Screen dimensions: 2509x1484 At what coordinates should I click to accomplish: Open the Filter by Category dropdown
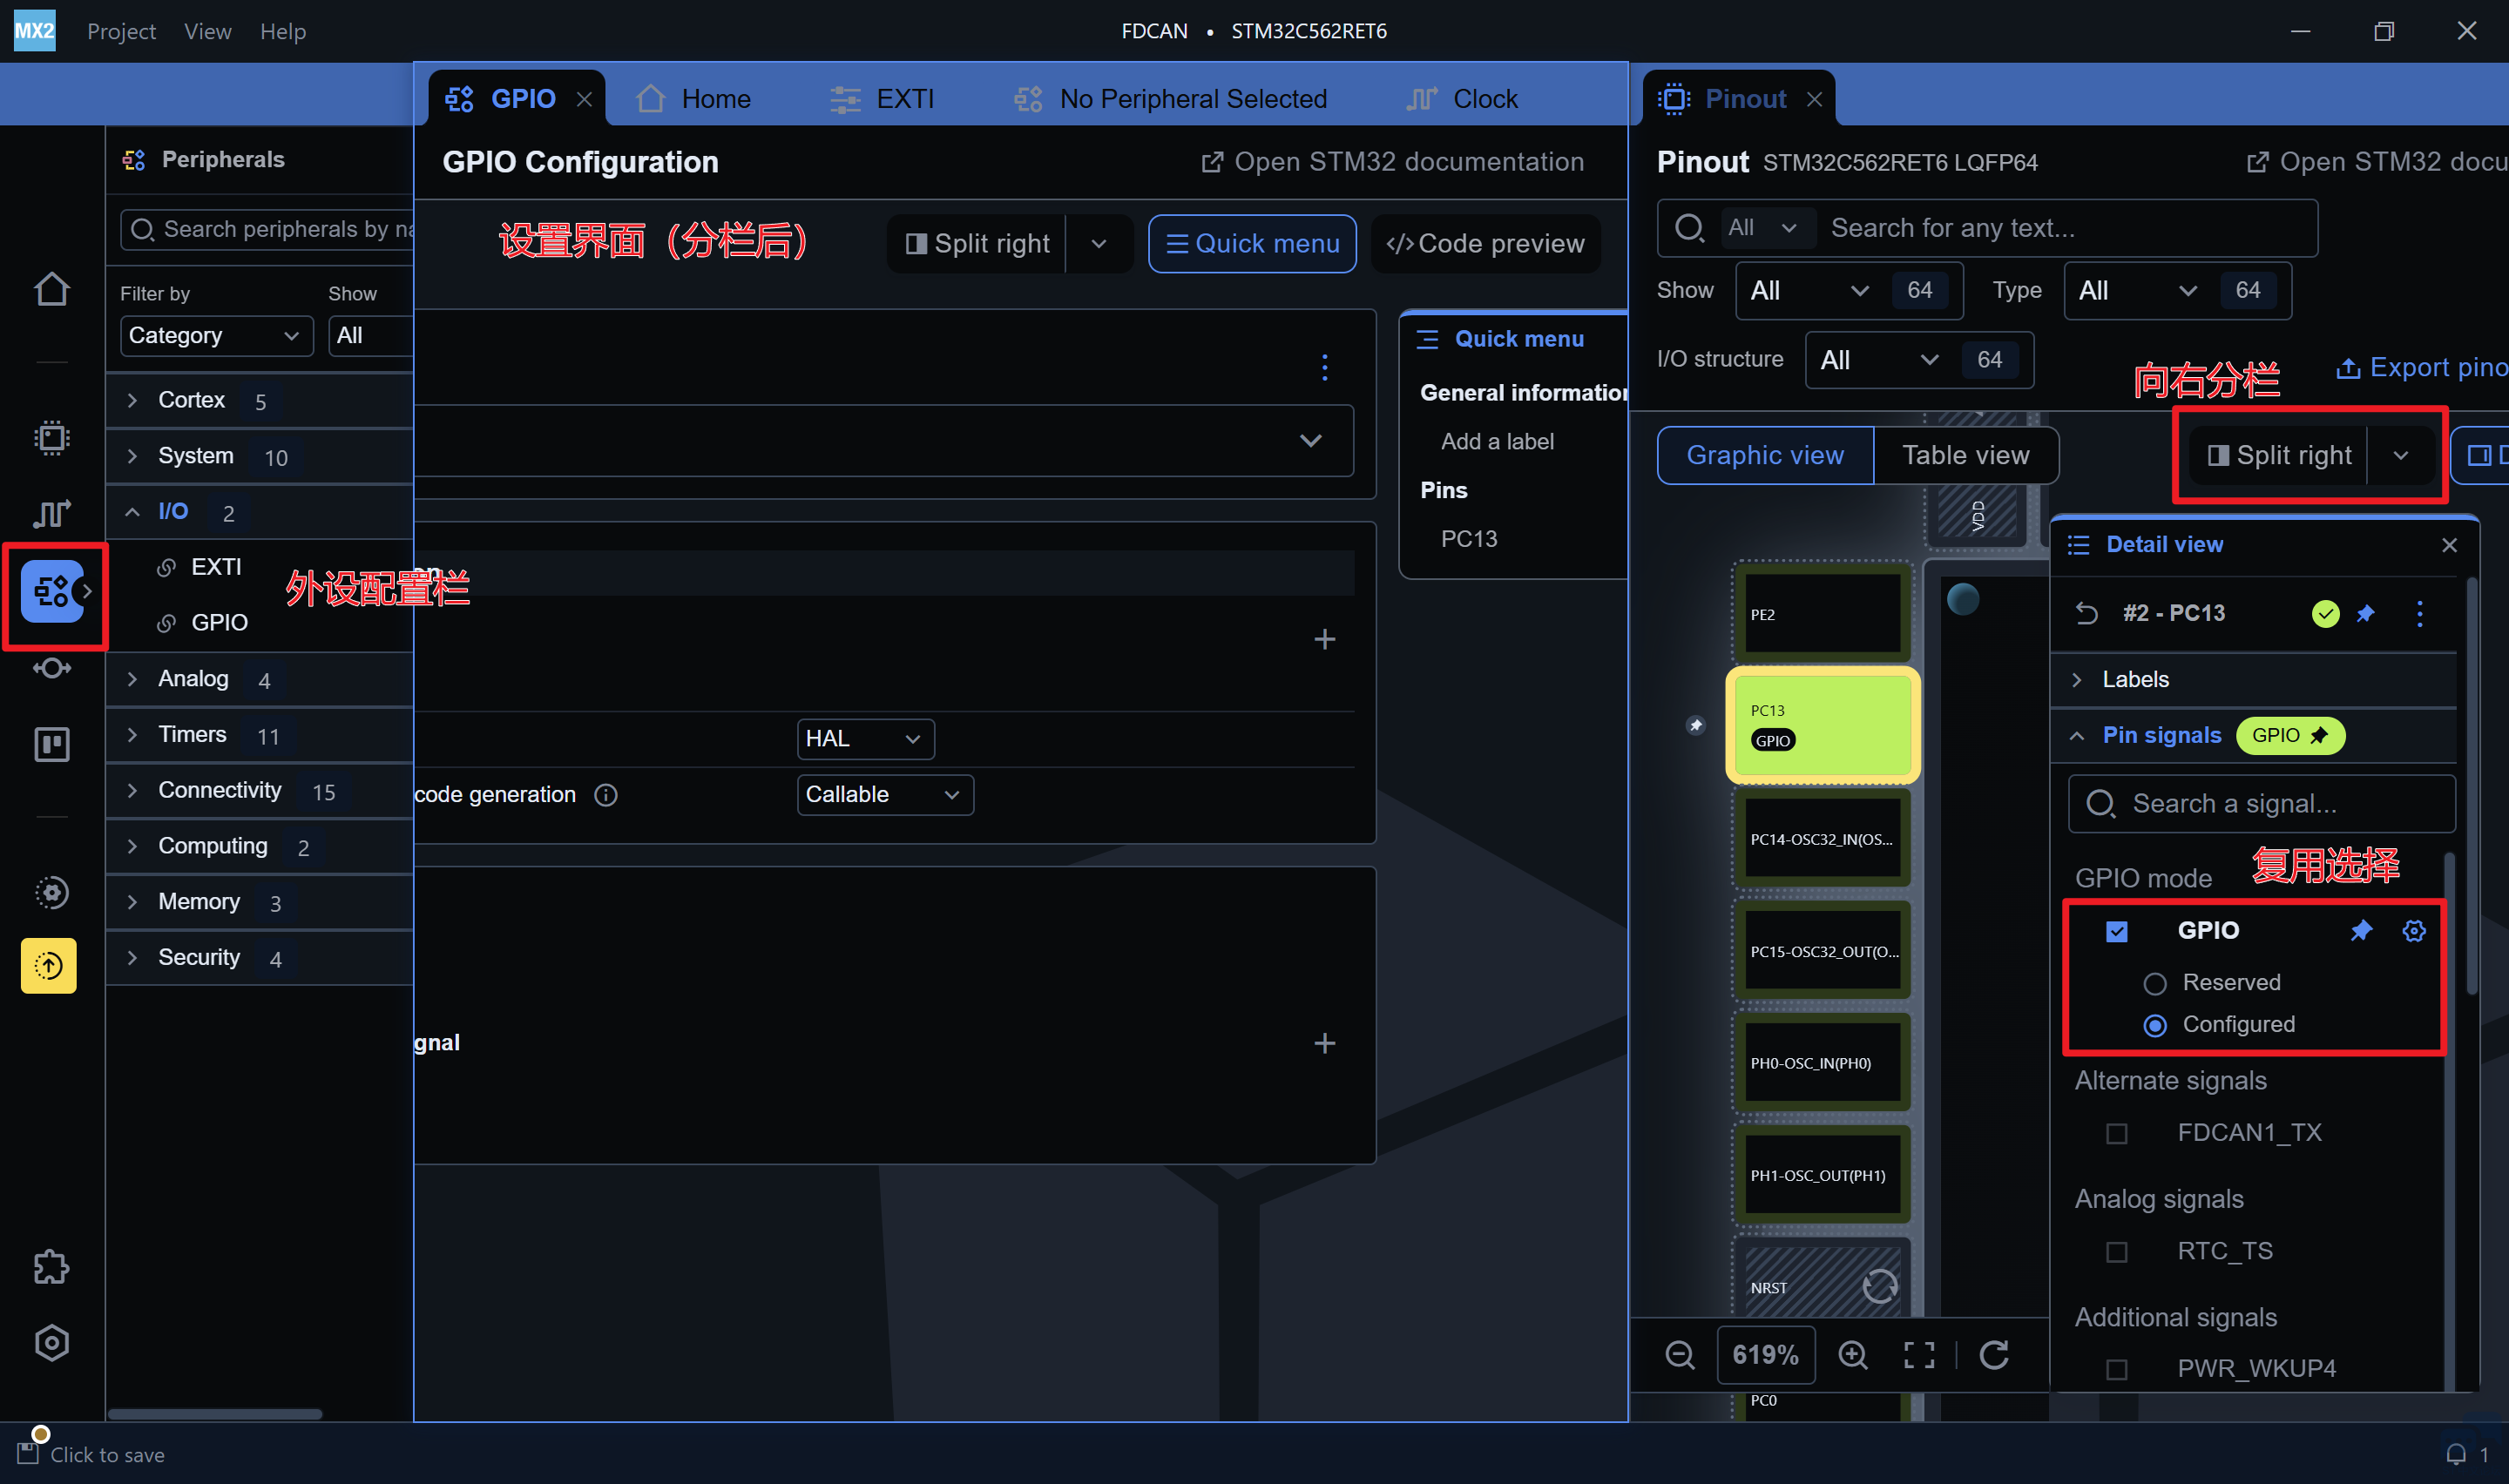click(x=216, y=336)
